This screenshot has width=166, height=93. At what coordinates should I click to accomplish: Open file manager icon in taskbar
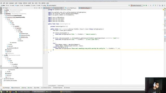point(16,92)
